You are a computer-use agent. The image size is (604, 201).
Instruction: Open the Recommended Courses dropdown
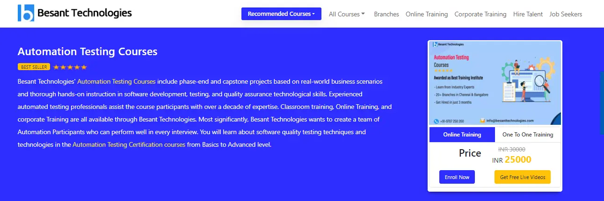(281, 14)
